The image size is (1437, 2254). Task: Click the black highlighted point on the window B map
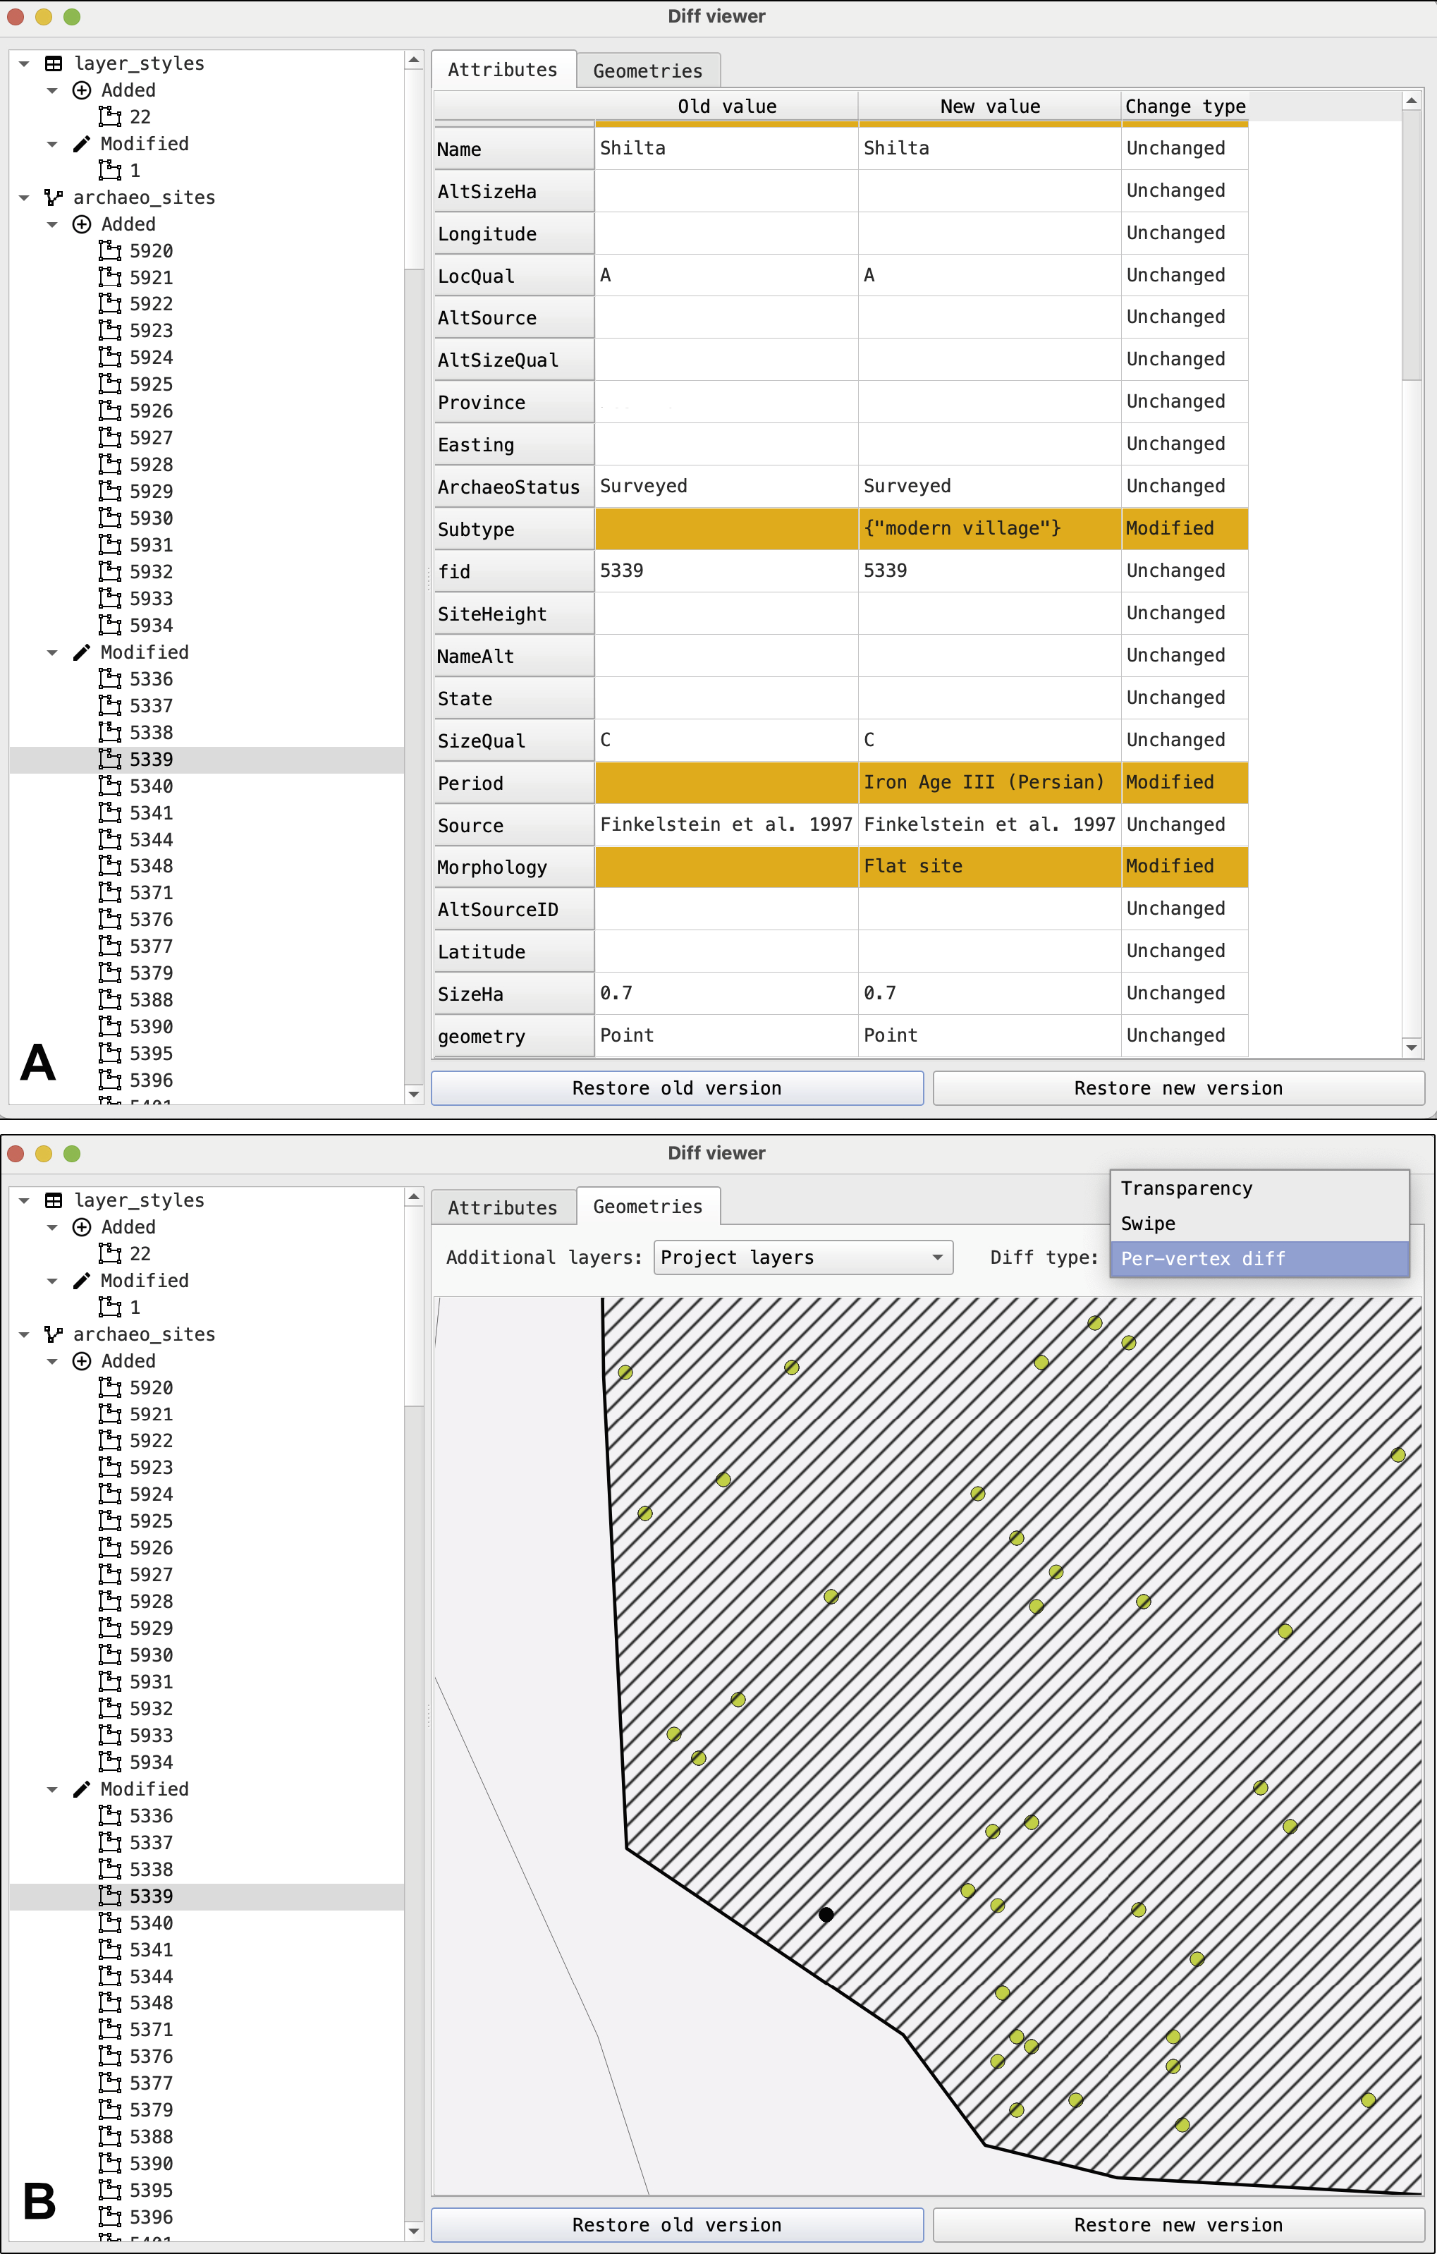(x=826, y=1914)
